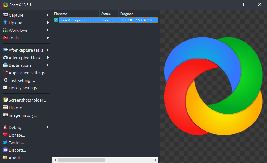
Task: Click the Twitter bird icon
Action: click(5, 143)
